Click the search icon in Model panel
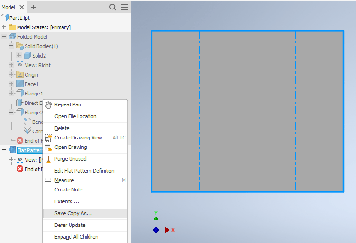This screenshot has height=243, width=356. point(113,7)
